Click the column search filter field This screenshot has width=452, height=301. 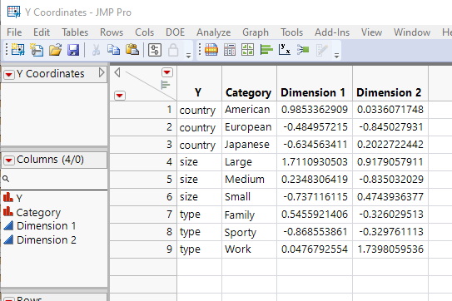click(x=55, y=179)
